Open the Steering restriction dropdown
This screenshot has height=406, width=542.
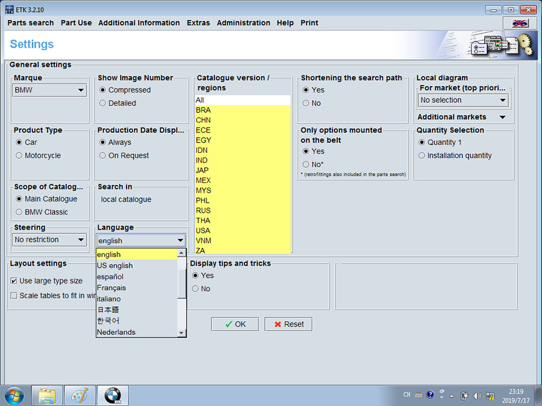click(x=49, y=239)
